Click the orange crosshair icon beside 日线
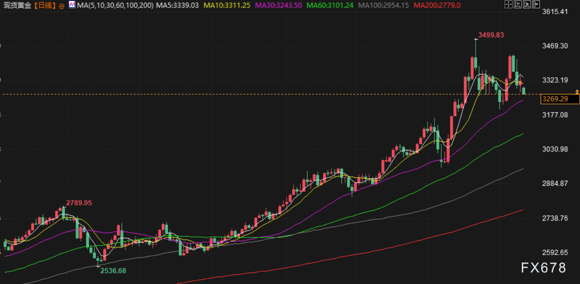Screen dimensions: 580x284 tap(62, 6)
